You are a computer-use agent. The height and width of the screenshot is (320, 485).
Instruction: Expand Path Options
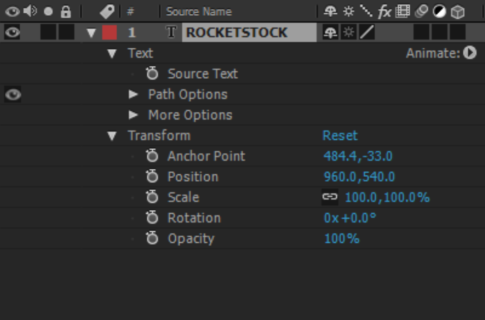pyautogui.click(x=133, y=95)
